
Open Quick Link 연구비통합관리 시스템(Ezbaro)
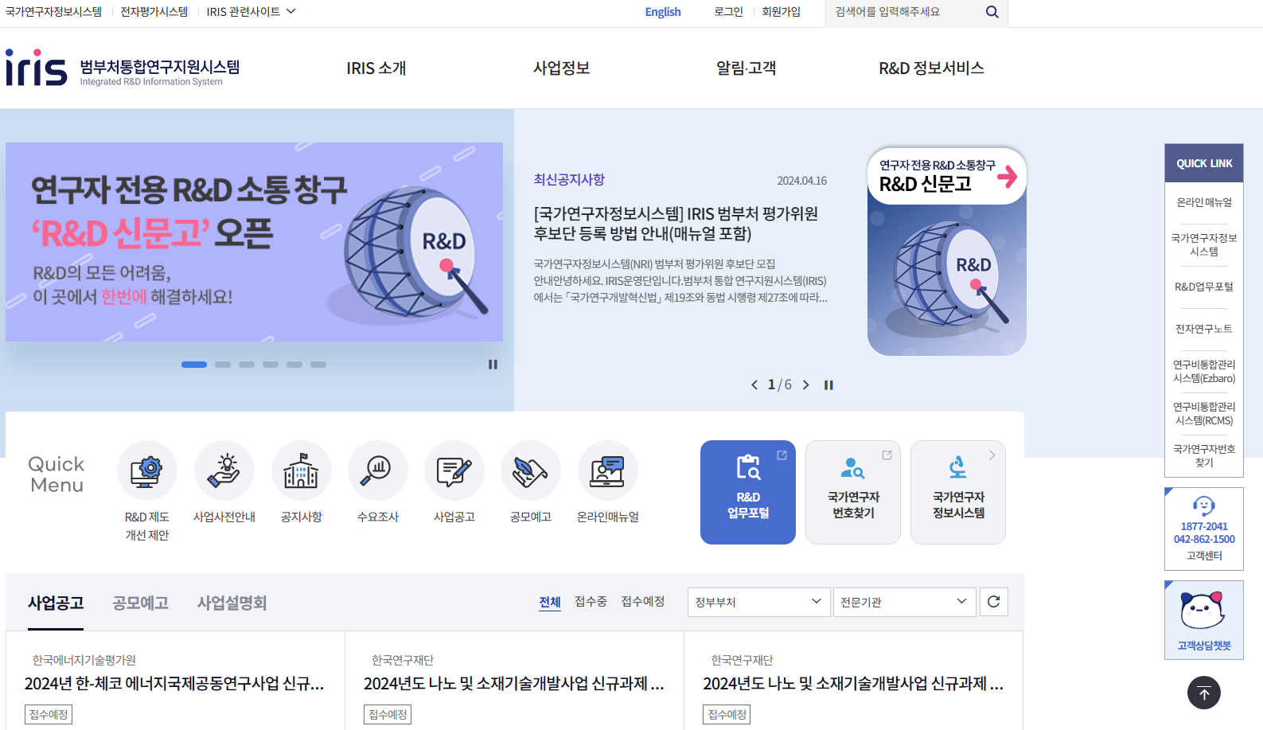[x=1204, y=372]
